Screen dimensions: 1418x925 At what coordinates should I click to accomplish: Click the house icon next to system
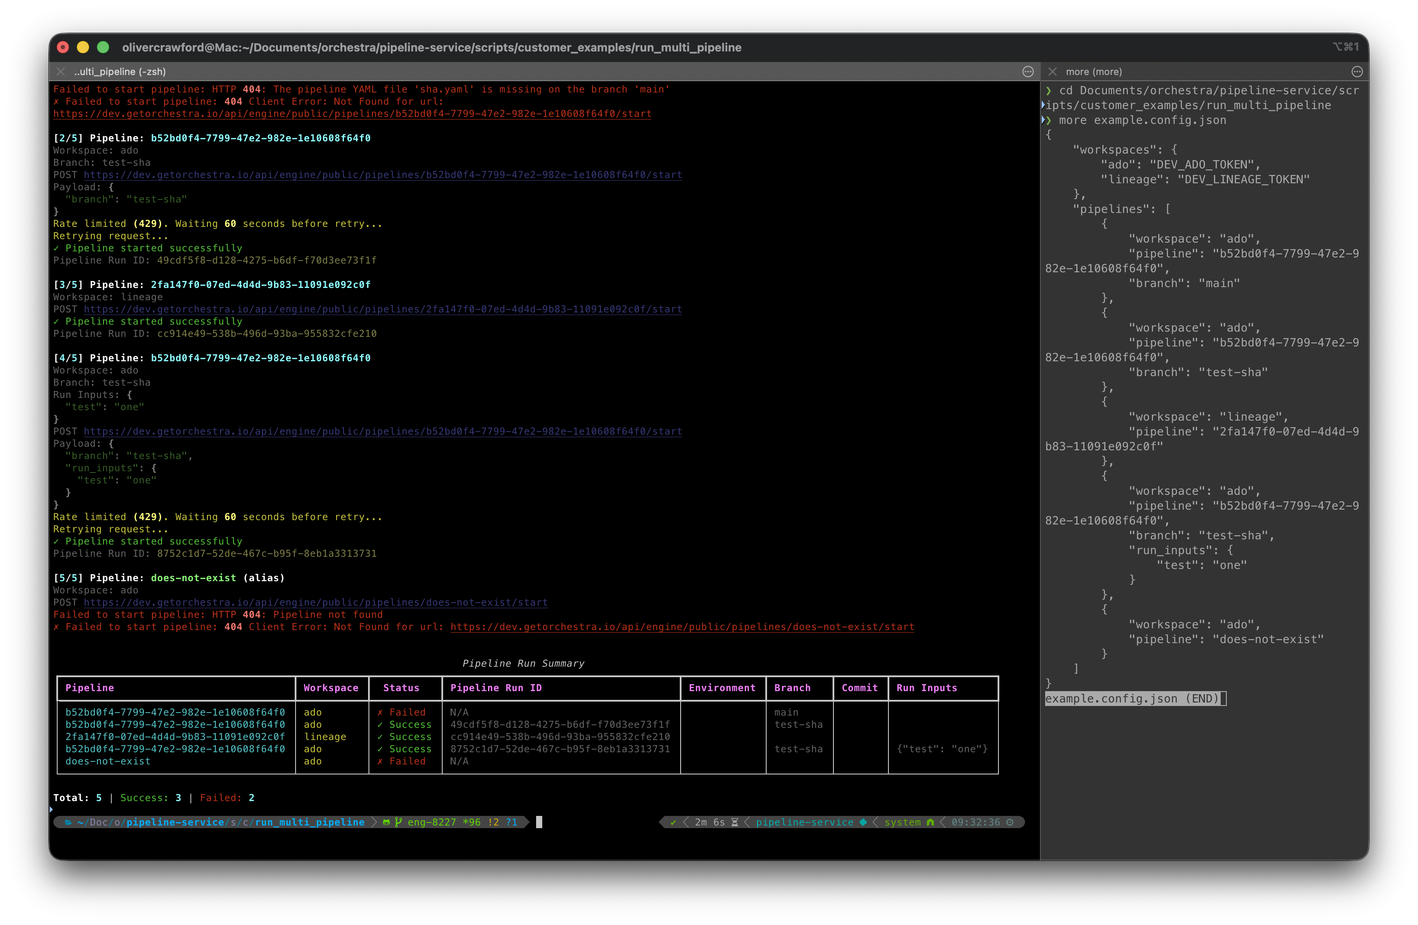(930, 822)
